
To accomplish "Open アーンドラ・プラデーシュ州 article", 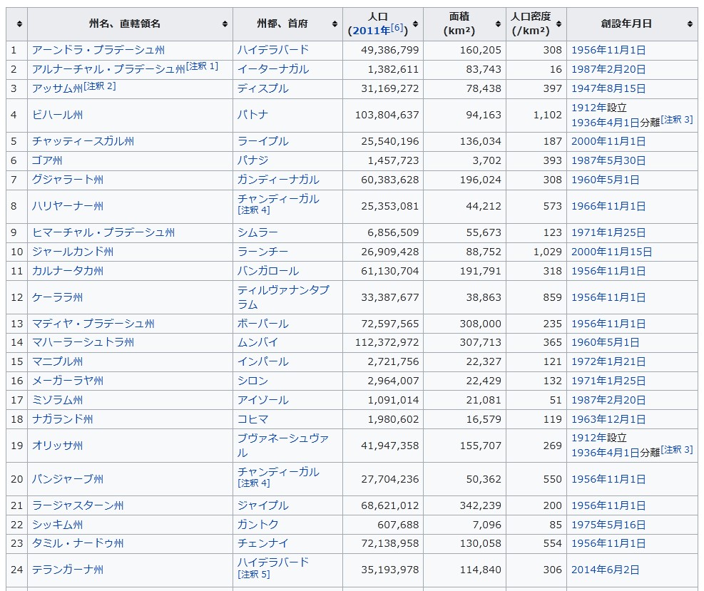I will [x=98, y=50].
